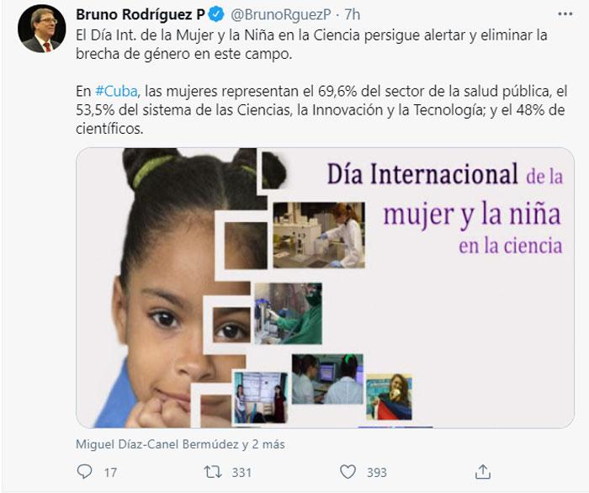Click the reply speech bubble icon
Image resolution: width=589 pixels, height=493 pixels.
(84, 471)
